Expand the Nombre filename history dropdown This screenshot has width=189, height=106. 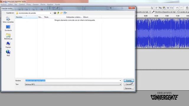click(x=120, y=80)
